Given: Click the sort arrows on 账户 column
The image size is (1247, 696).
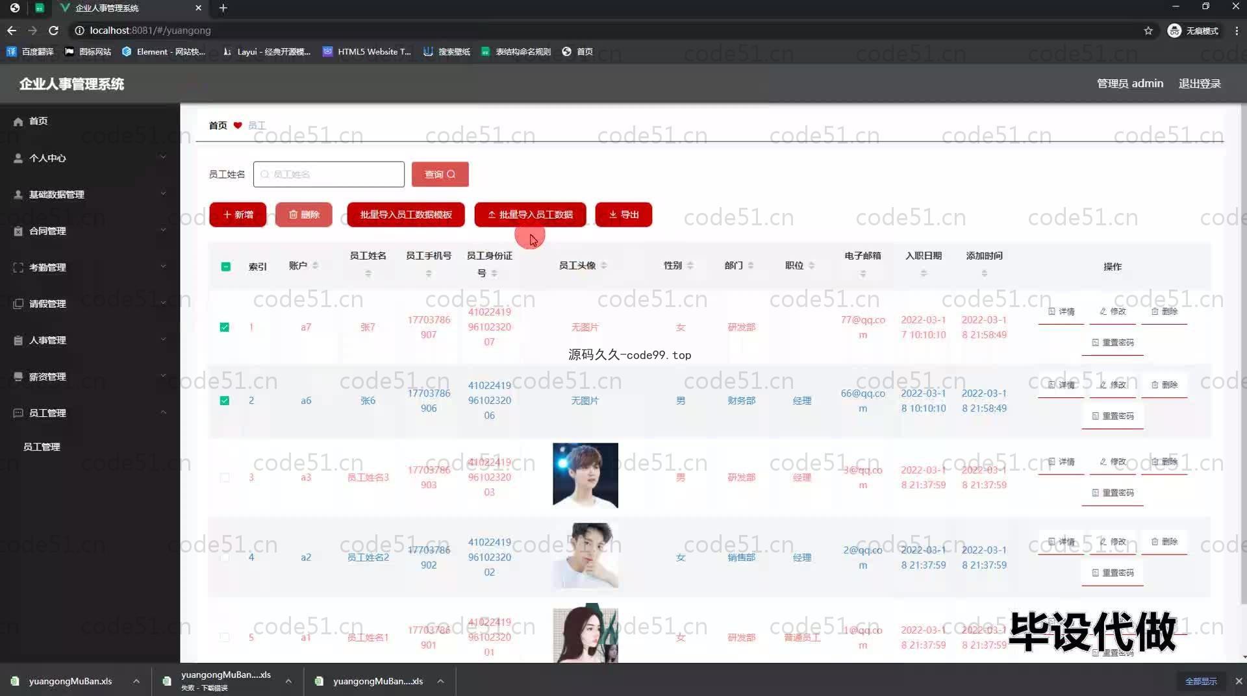Looking at the screenshot, I should click(x=315, y=266).
